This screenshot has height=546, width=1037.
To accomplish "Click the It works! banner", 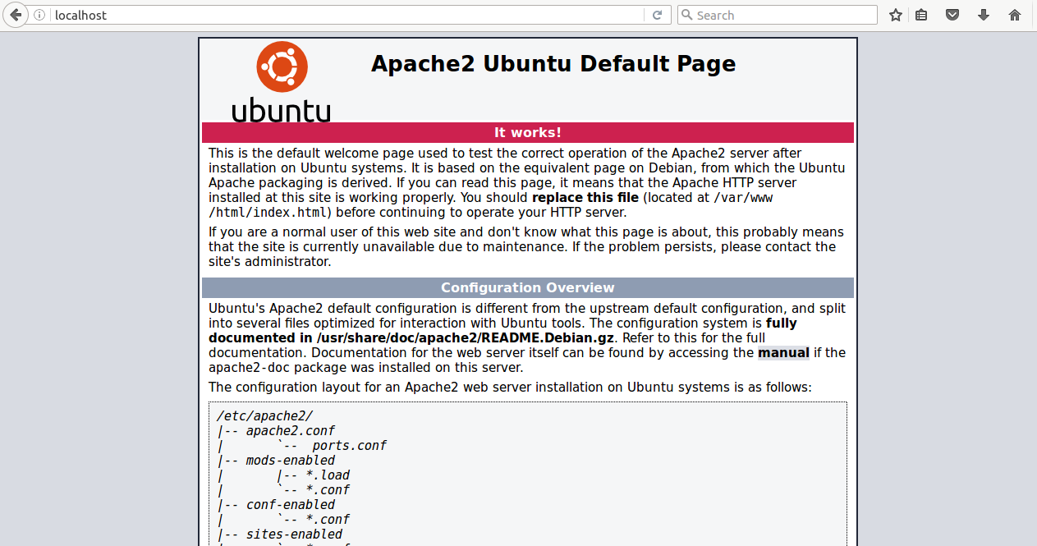I will click(x=528, y=133).
